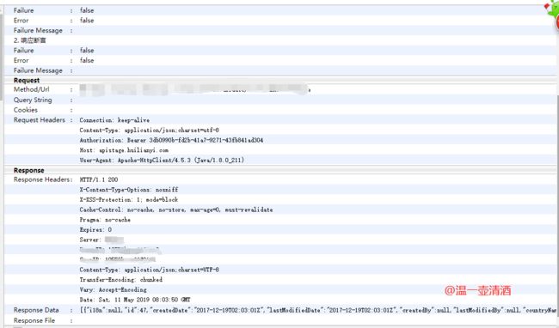Image resolution: width=559 pixels, height=328 pixels.
Task: Select the 'Transfer-Encoding: chunked' line
Action: point(121,280)
